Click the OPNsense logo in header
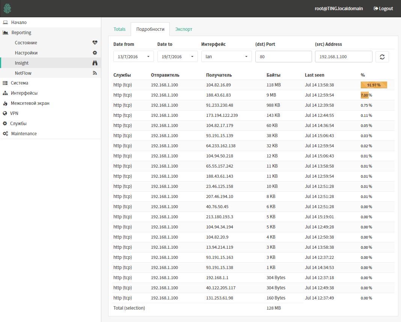Screen dimensions: 401x322 8,8
